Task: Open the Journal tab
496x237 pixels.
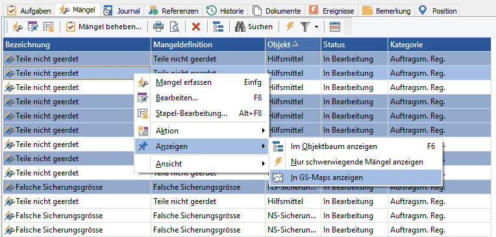Action: click(x=122, y=11)
